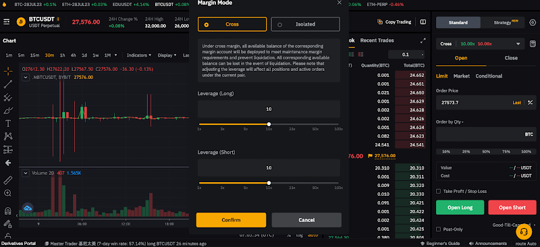Select the Limit order type
Viewport: 540px width, 247px height.
pyautogui.click(x=442, y=76)
